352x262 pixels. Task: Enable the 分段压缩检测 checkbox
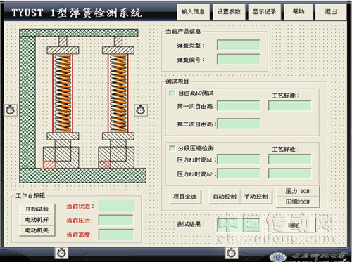point(172,148)
